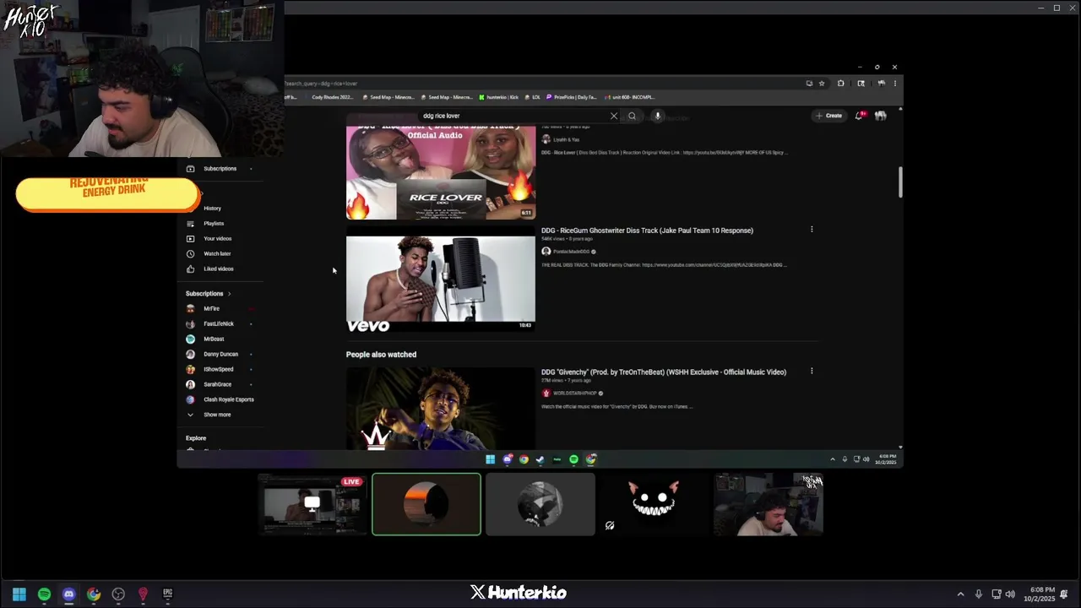Open the unit 608 INCOMPL bookmark
This screenshot has width=1081, height=608.
tap(629, 97)
